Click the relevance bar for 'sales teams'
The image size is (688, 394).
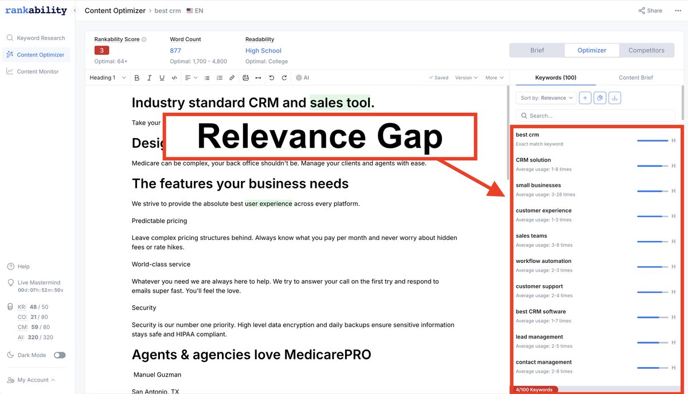[x=653, y=242]
